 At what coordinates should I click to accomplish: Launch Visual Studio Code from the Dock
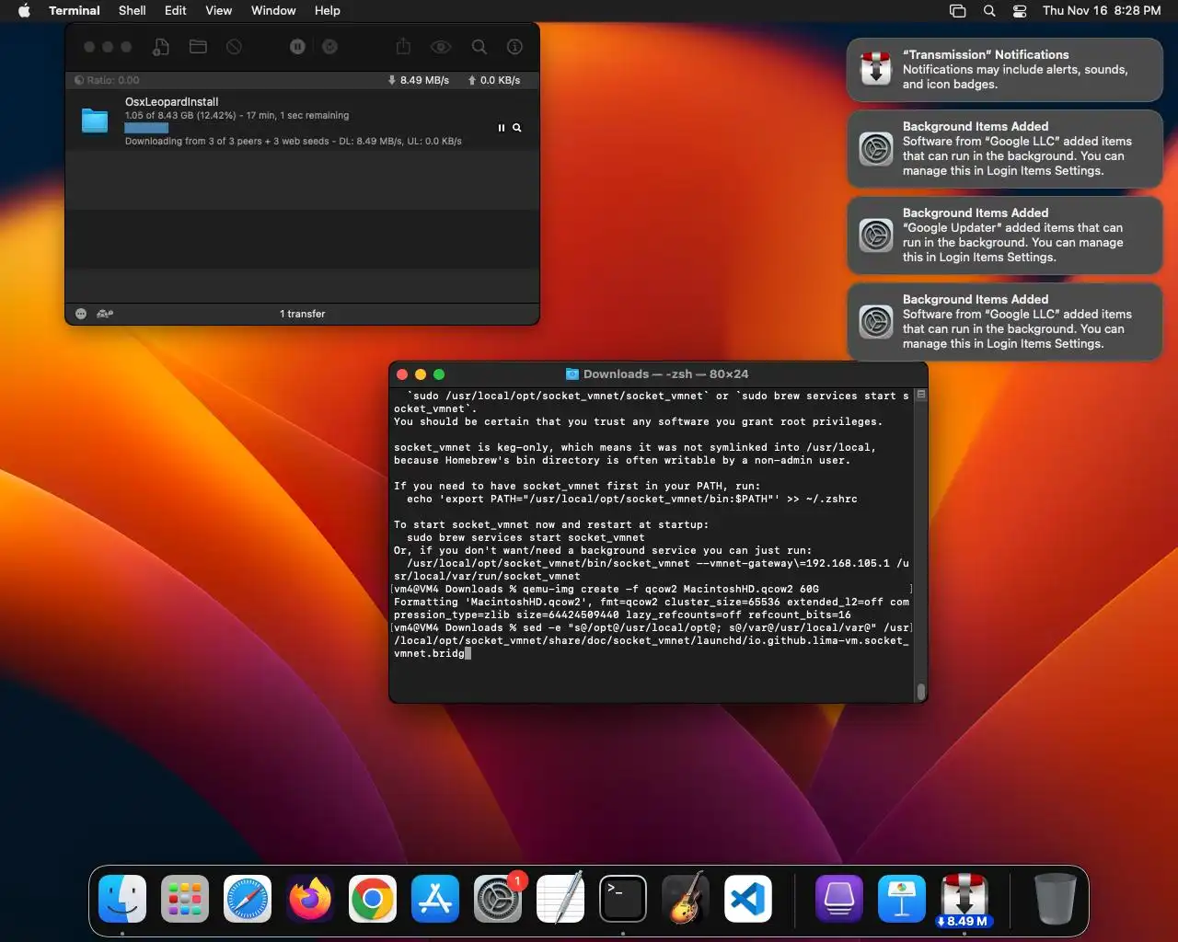[x=748, y=899]
